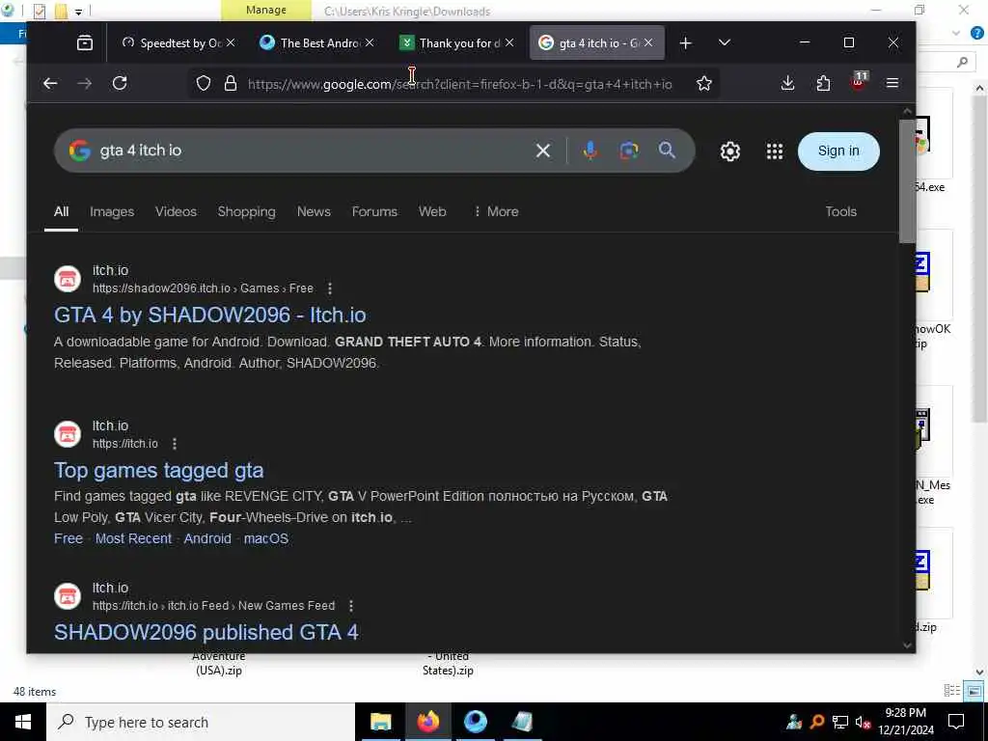Click the Firefox URL address bar

pos(460,84)
